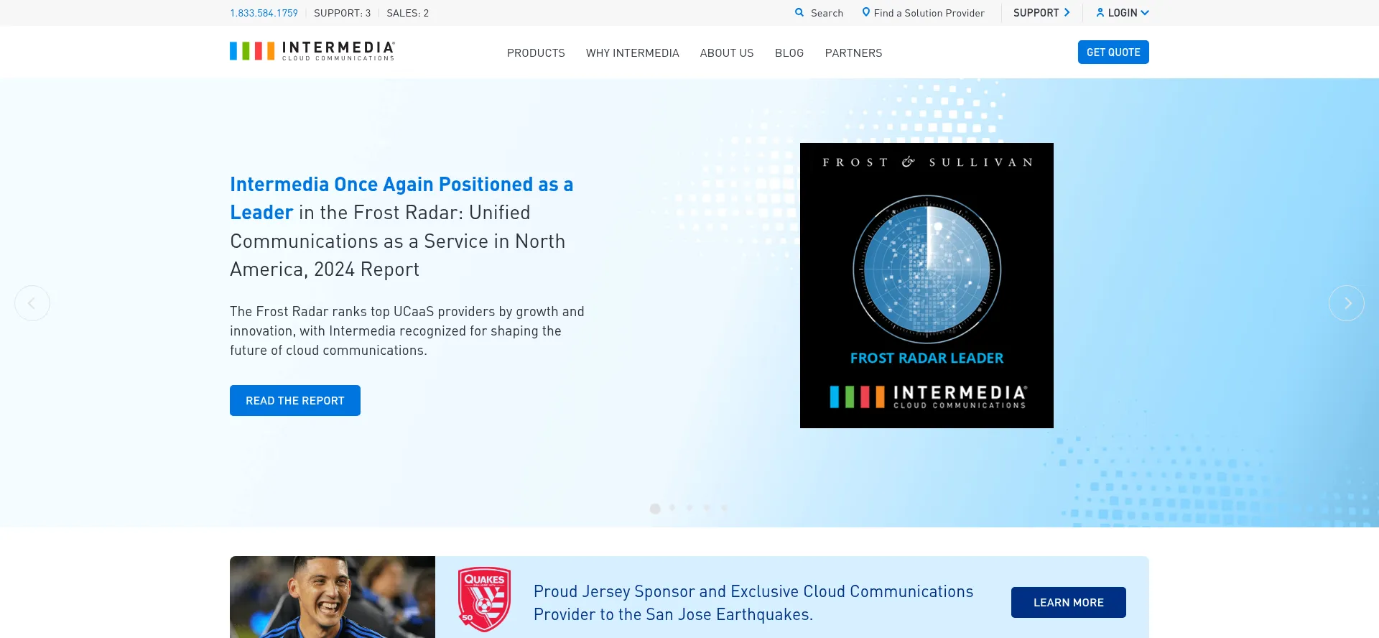This screenshot has height=638, width=1379.
Task: Open the WHY INTERMEDIA menu item
Action: click(632, 53)
